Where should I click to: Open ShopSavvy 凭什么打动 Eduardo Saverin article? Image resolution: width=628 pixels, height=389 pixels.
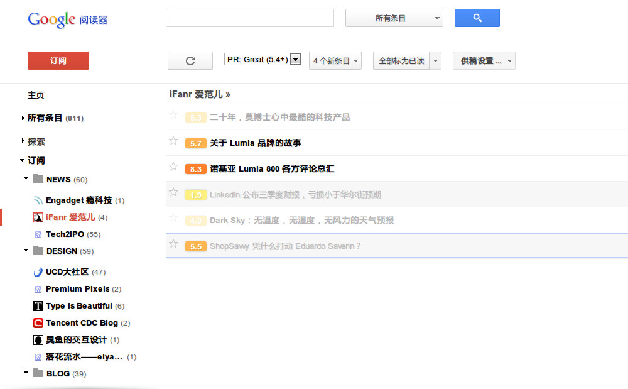[284, 246]
